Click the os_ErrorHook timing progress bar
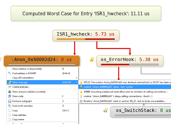This screenshot has width=171, height=124. [130, 64]
